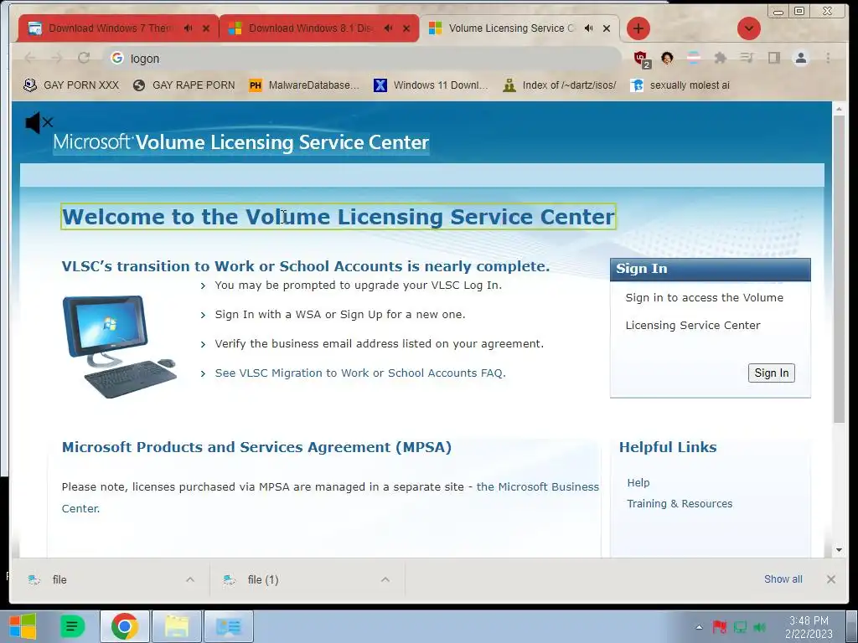
Task: Click the Welcome to Volume Licensing heading
Action: point(339,217)
